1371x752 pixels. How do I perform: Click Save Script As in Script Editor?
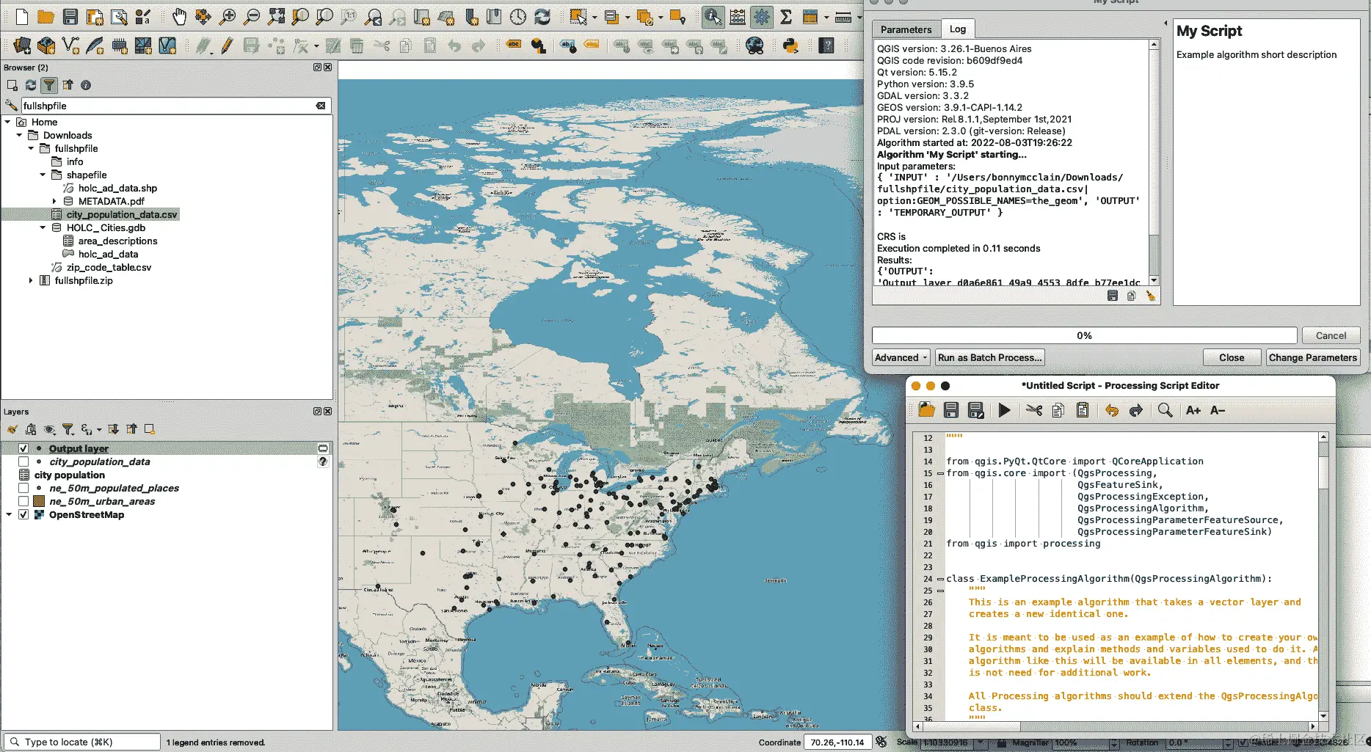975,411
